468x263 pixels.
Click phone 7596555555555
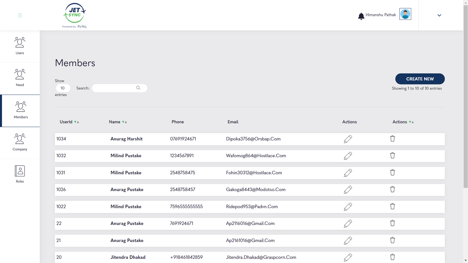[x=186, y=207]
